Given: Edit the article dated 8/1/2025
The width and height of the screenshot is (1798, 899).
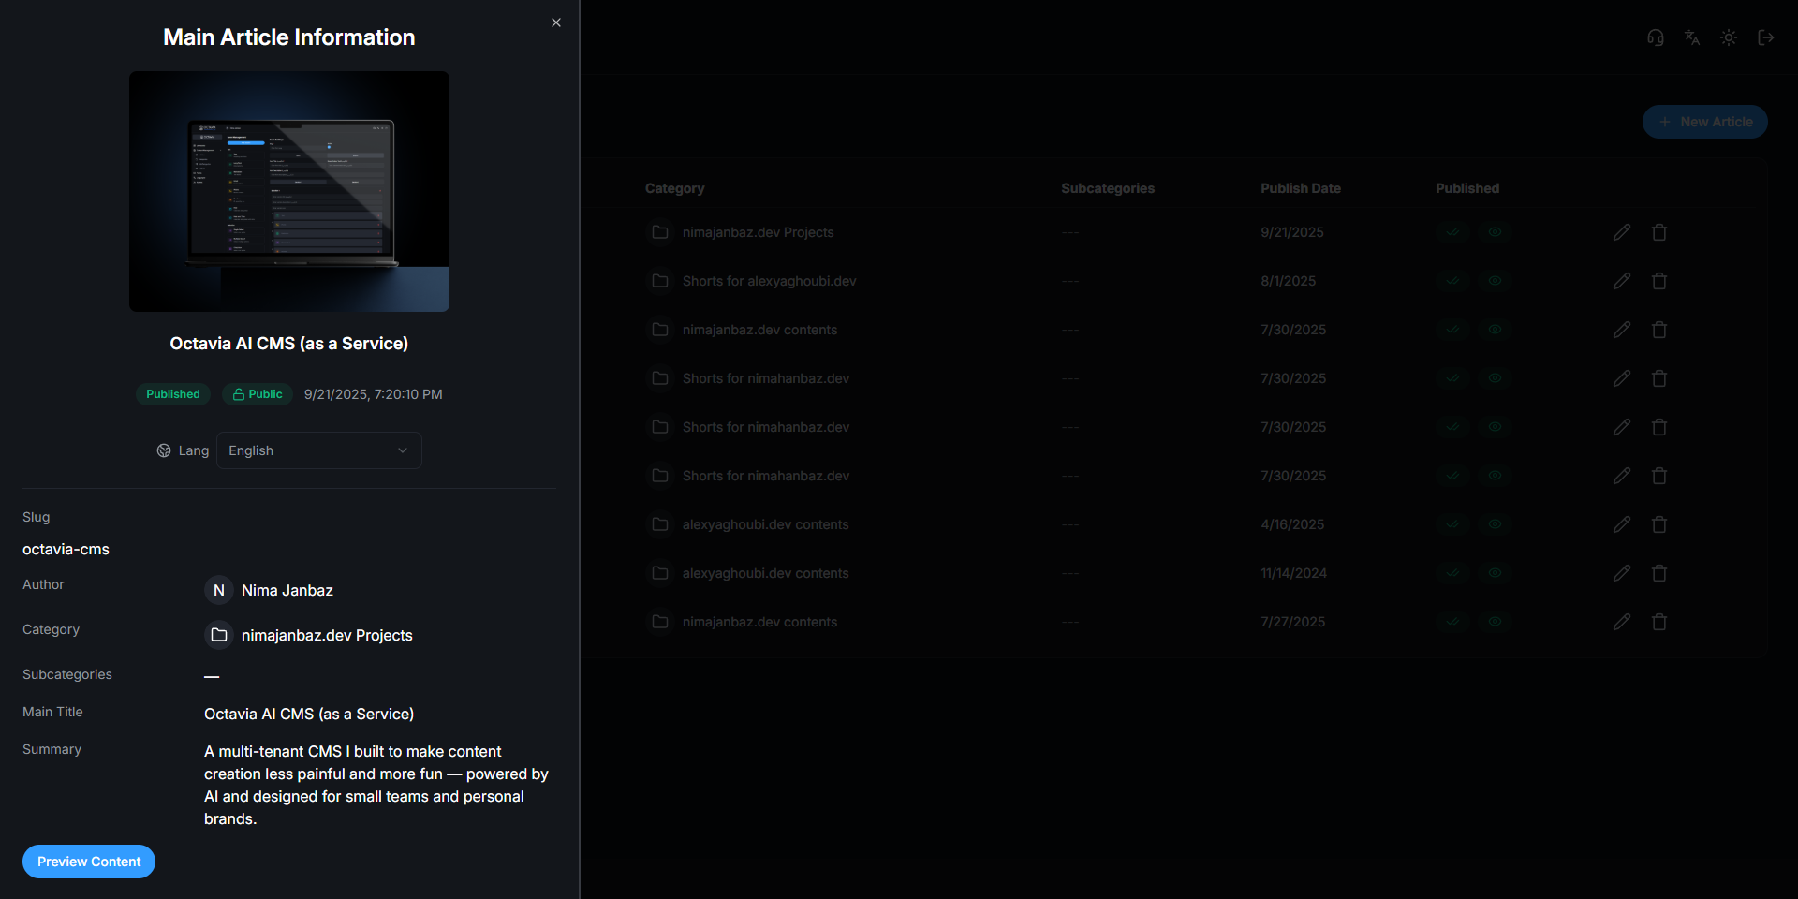Looking at the screenshot, I should click(x=1622, y=281).
